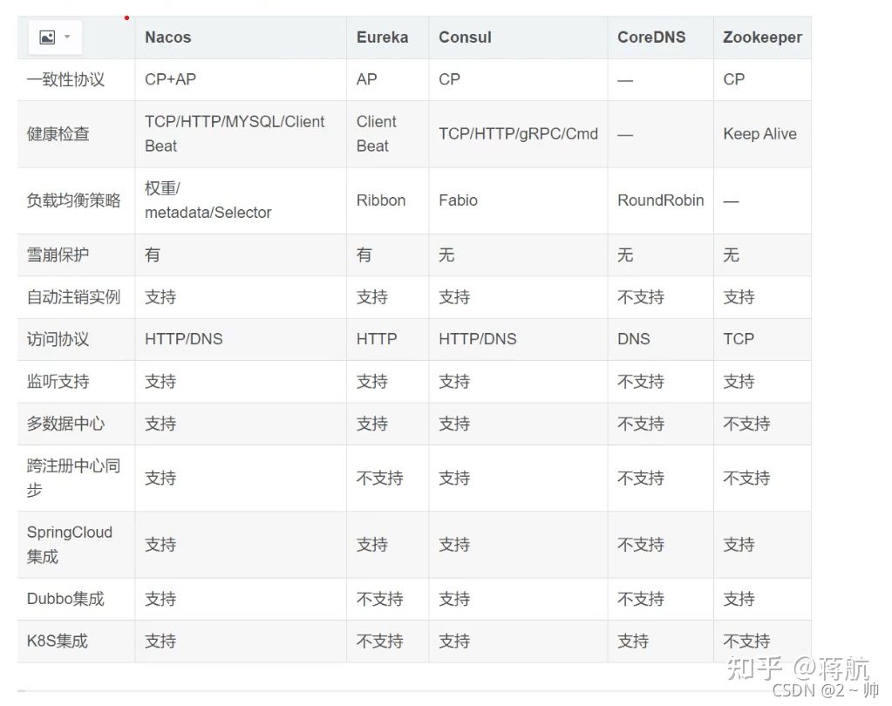Viewport: 892px width, 706px height.
Task: Select the RoundRobin cell
Action: point(660,200)
